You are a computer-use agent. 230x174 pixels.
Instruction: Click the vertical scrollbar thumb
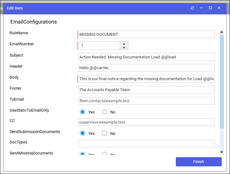point(222,81)
